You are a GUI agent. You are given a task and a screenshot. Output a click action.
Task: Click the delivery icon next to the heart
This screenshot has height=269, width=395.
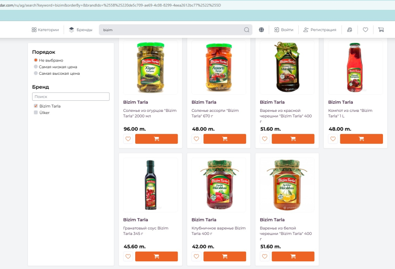(350, 29)
